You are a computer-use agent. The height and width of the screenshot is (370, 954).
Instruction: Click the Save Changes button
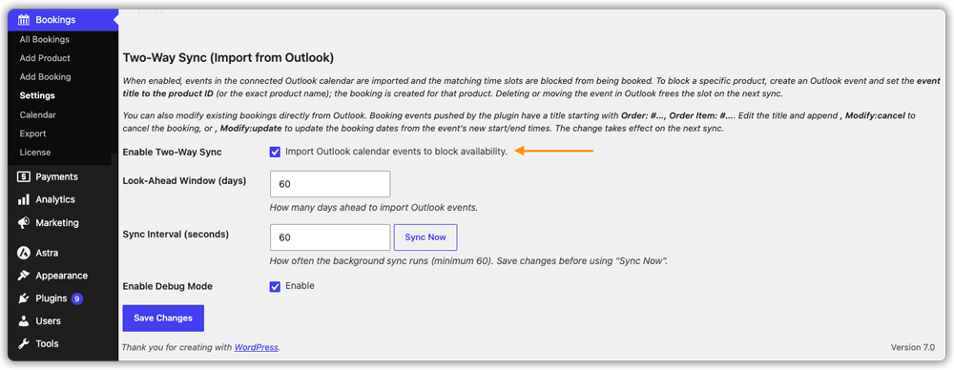[x=163, y=319]
